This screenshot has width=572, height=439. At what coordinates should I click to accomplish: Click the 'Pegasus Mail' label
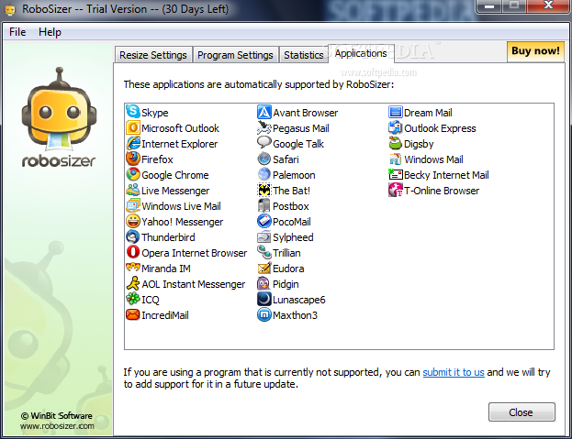(x=301, y=128)
